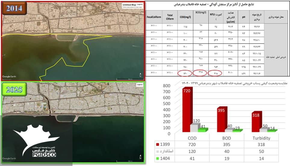Click the 800 value on chart axis
Screen dimensions: 290x166
pyautogui.click(x=166, y=86)
